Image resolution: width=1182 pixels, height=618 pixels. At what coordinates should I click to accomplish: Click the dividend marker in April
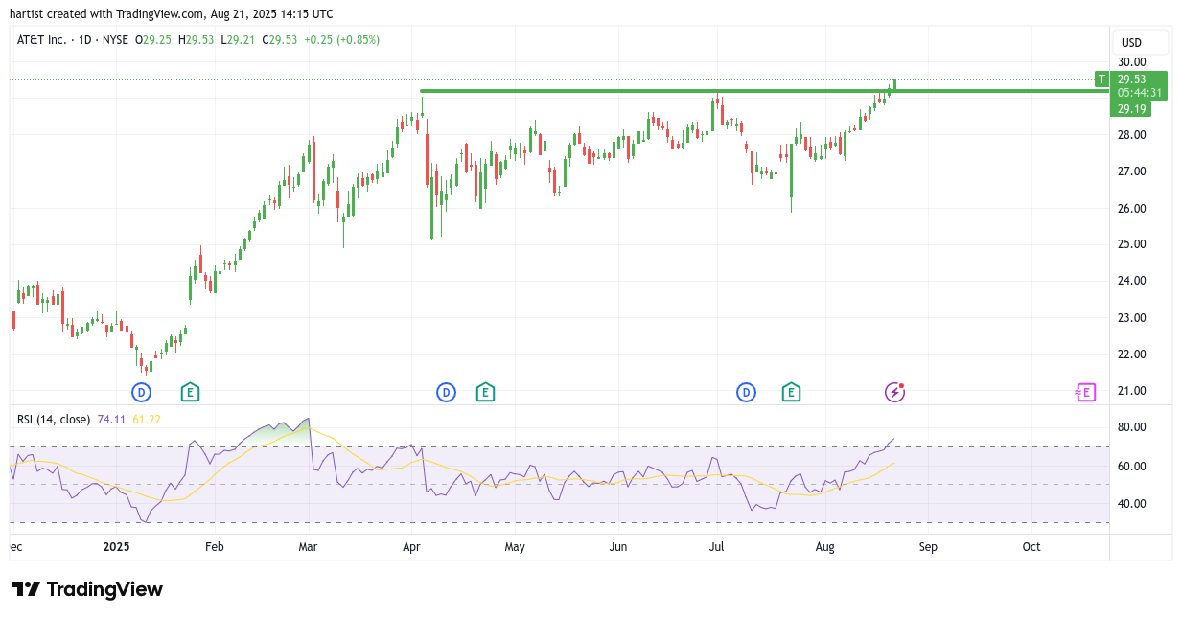click(x=446, y=392)
